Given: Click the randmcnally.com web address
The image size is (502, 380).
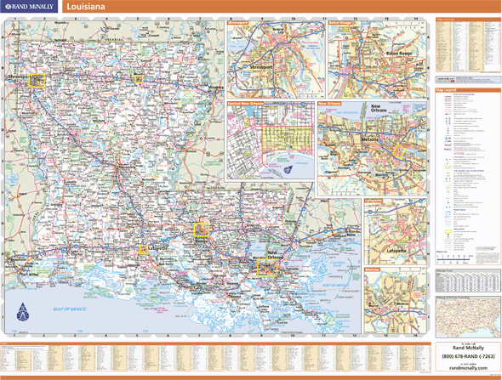Looking at the screenshot, I should [x=468, y=368].
